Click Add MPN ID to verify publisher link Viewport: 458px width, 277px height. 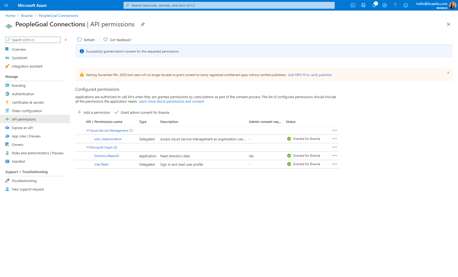coord(310,75)
